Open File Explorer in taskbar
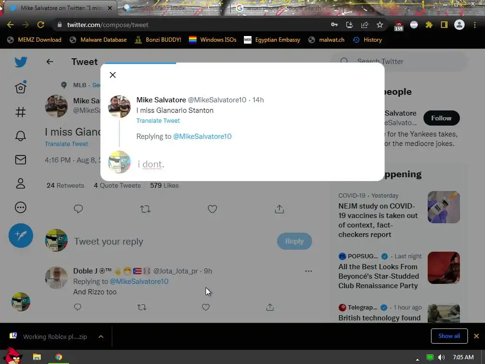Viewport: 485px width, 364px height. pyautogui.click(x=37, y=357)
